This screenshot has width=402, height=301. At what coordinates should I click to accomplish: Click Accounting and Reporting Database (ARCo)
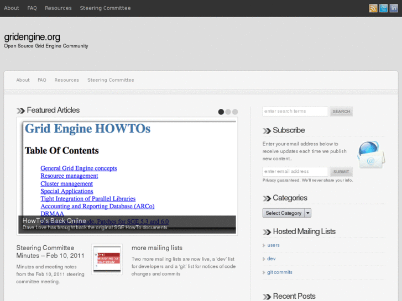pos(97,206)
